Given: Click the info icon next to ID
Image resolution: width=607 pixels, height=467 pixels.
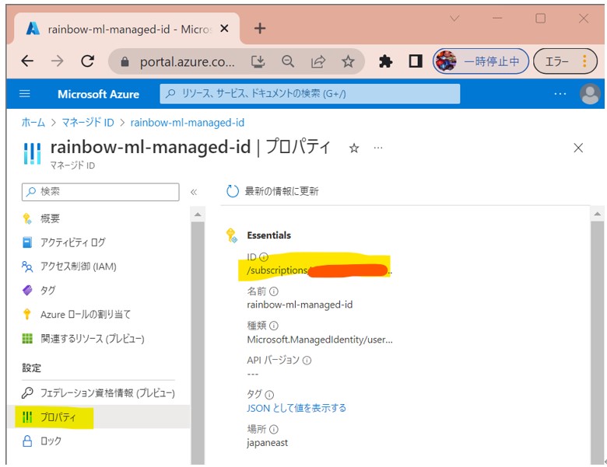Looking at the screenshot, I should coord(264,256).
